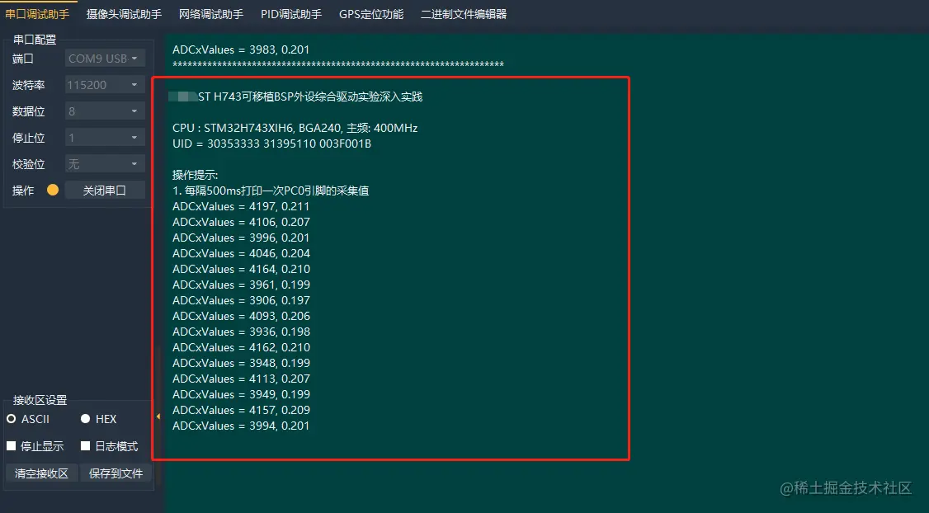Open the 停止位 dropdown showing 1
Screen dimensions: 929x513
point(104,138)
